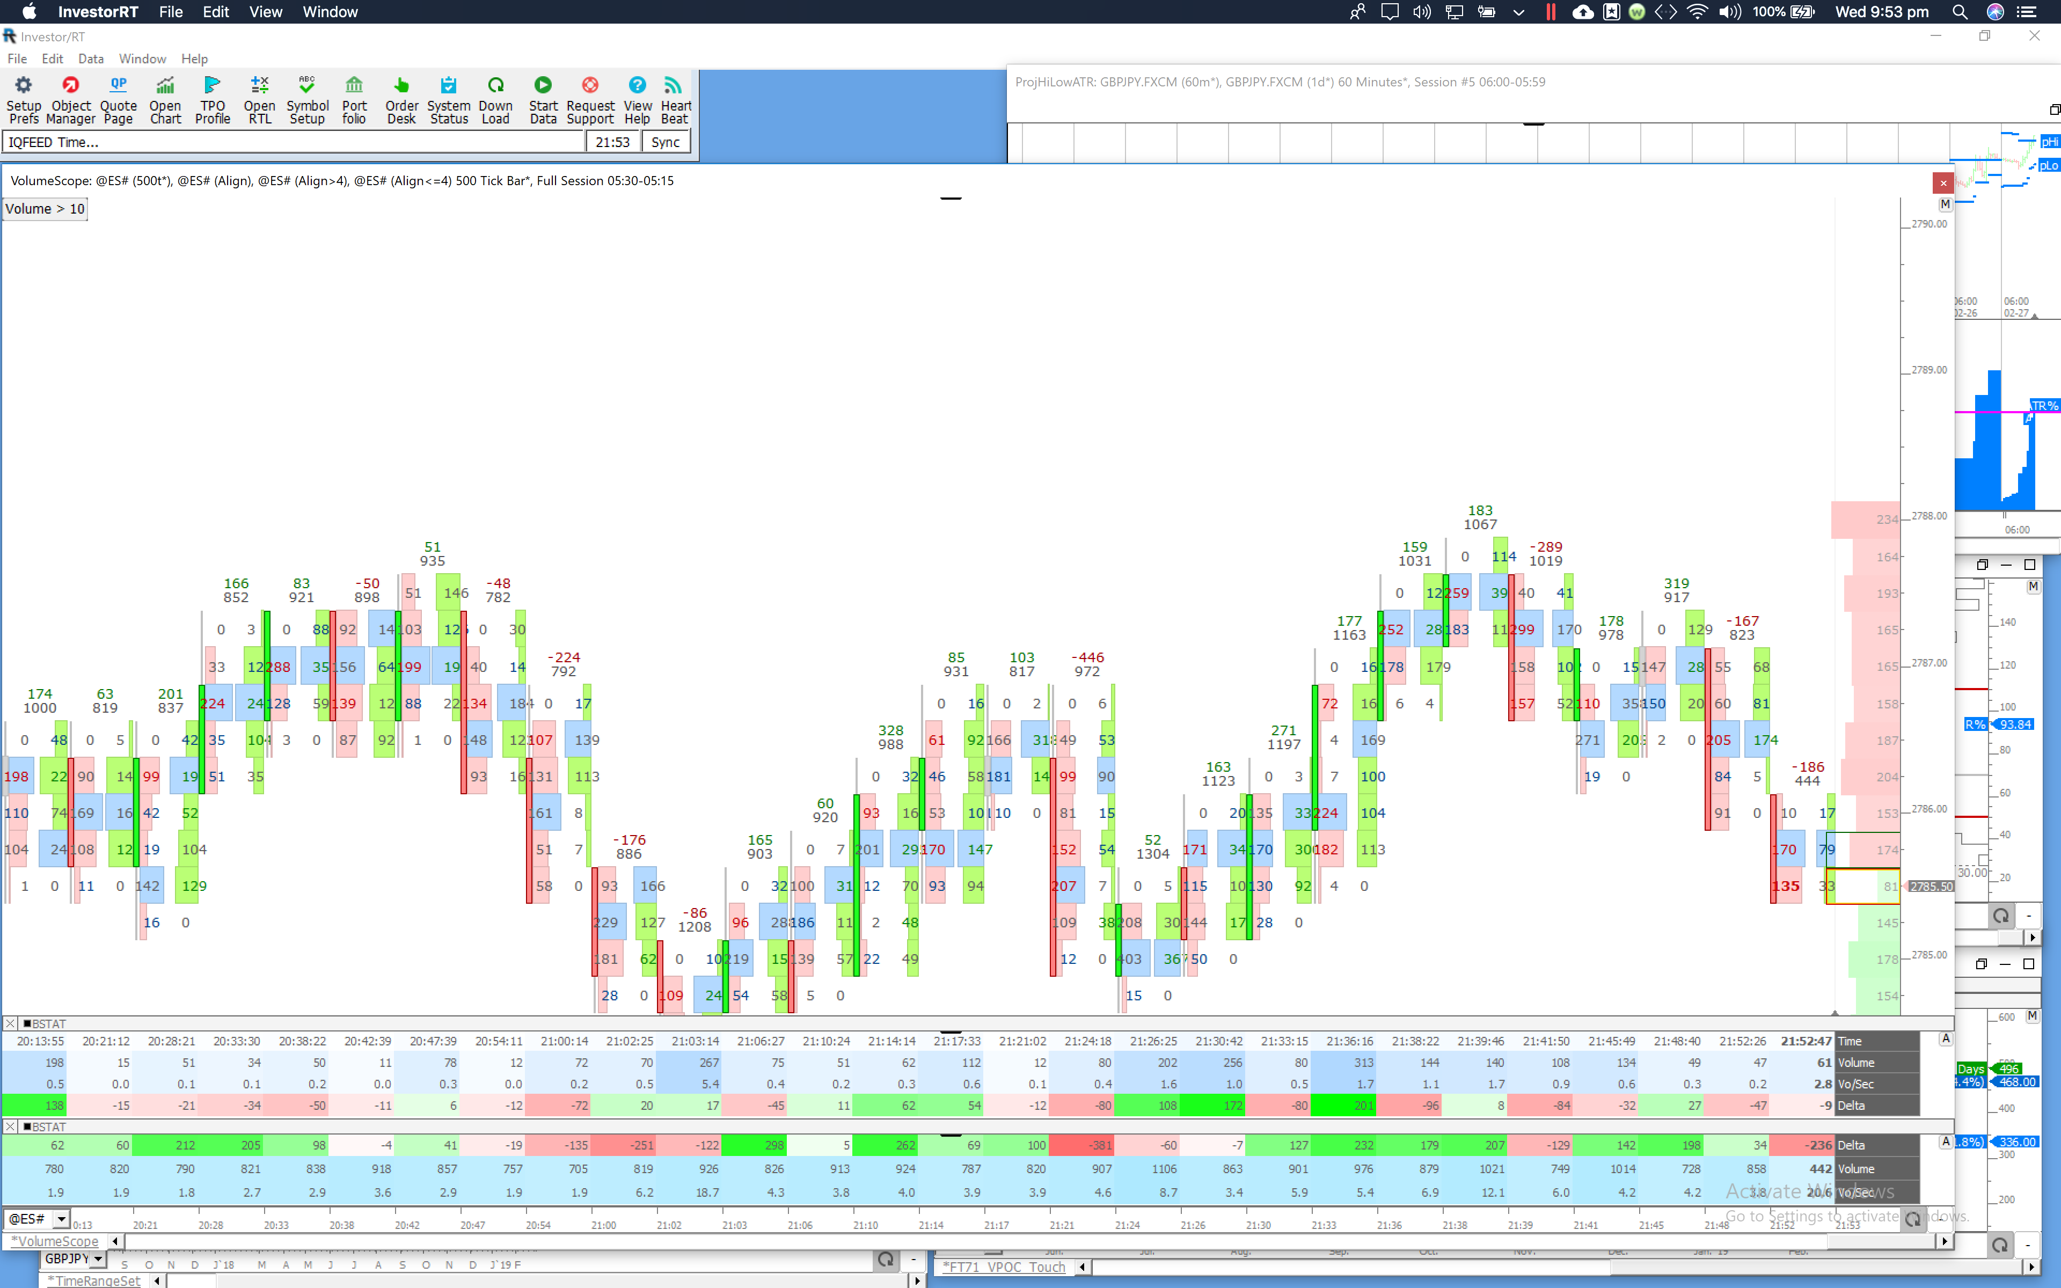Open the Data menu in Investor/RT
This screenshot has width=2061, height=1288.
click(90, 59)
